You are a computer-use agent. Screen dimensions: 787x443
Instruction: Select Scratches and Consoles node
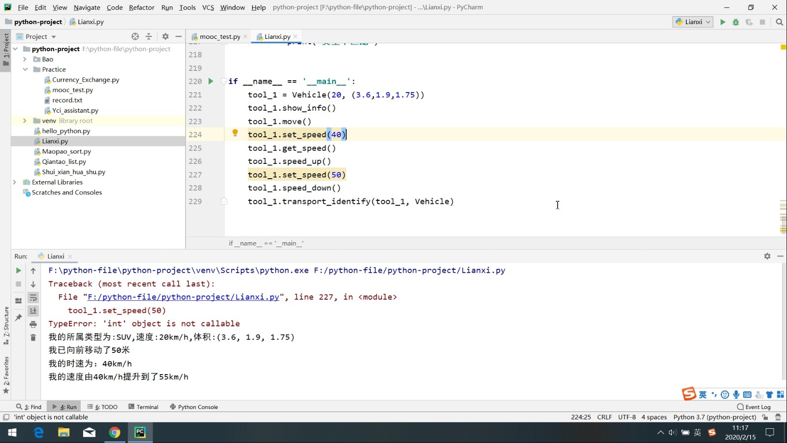click(67, 192)
